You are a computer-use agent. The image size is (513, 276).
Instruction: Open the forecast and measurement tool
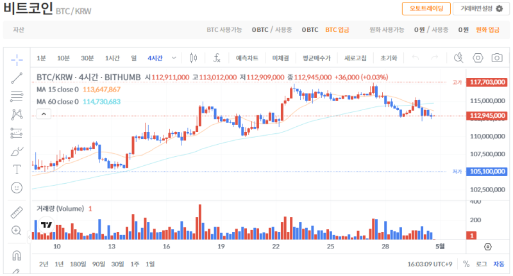pos(17,133)
